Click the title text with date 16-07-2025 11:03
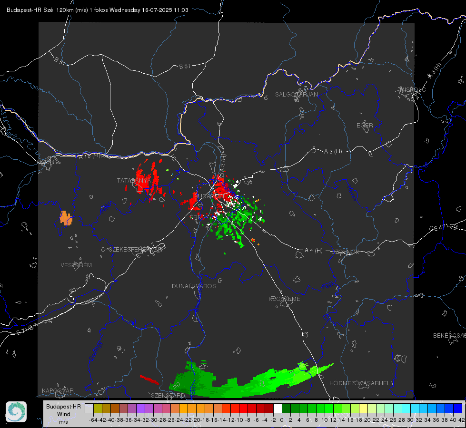This screenshot has height=428, width=466. [x=98, y=10]
